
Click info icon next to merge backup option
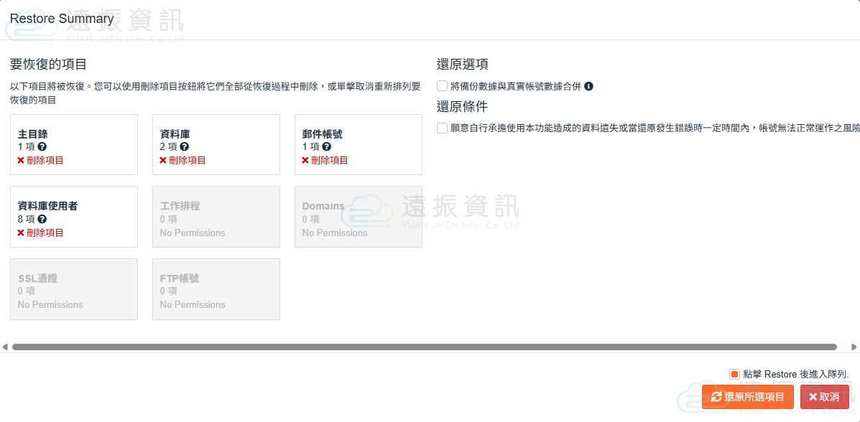[x=588, y=87]
